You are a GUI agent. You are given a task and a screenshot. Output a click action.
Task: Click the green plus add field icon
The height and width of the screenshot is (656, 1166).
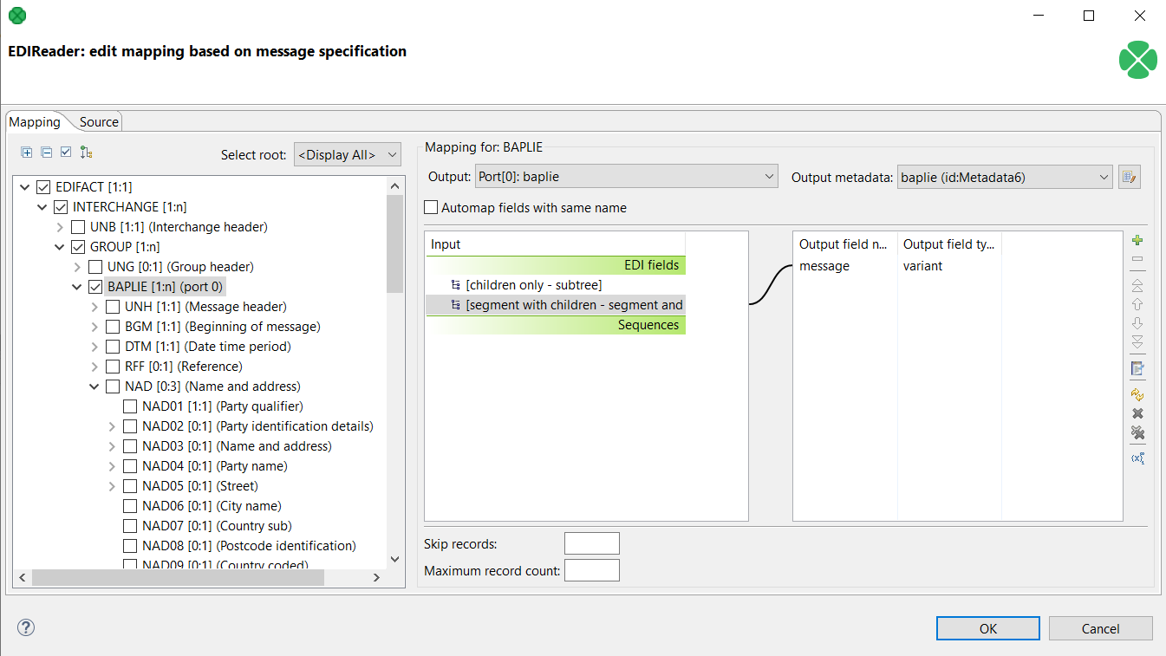1137,240
